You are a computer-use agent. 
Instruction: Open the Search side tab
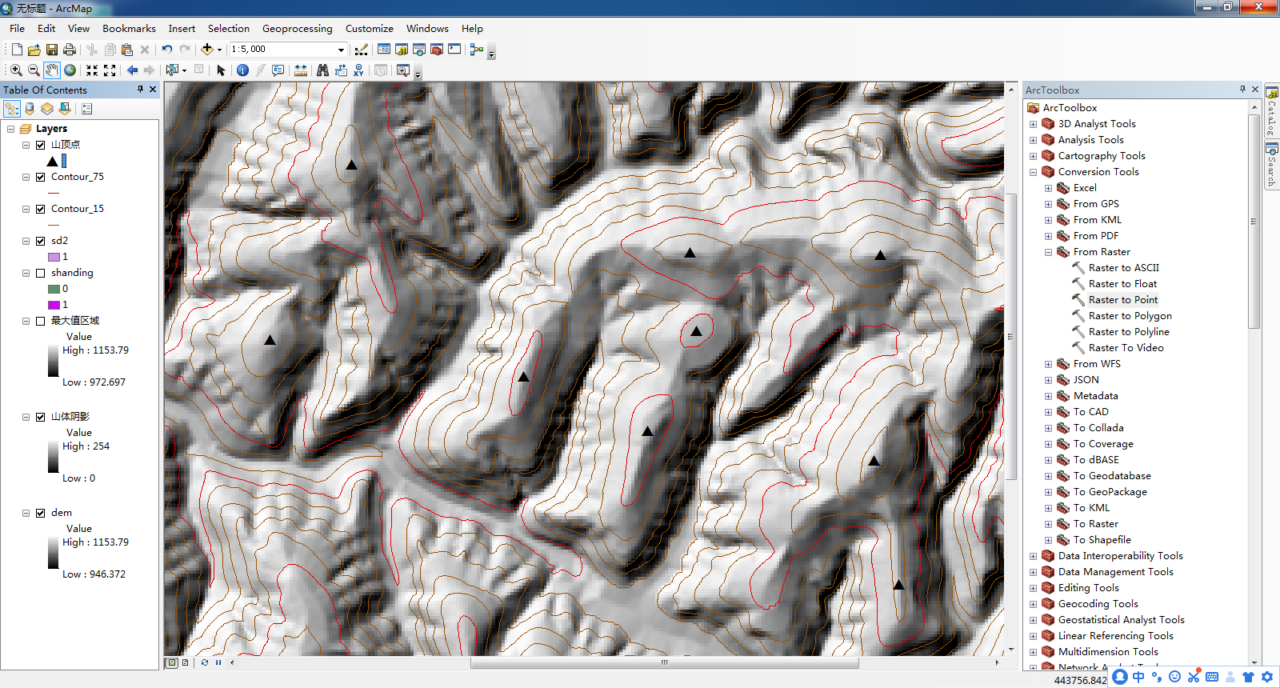pos(1271,166)
